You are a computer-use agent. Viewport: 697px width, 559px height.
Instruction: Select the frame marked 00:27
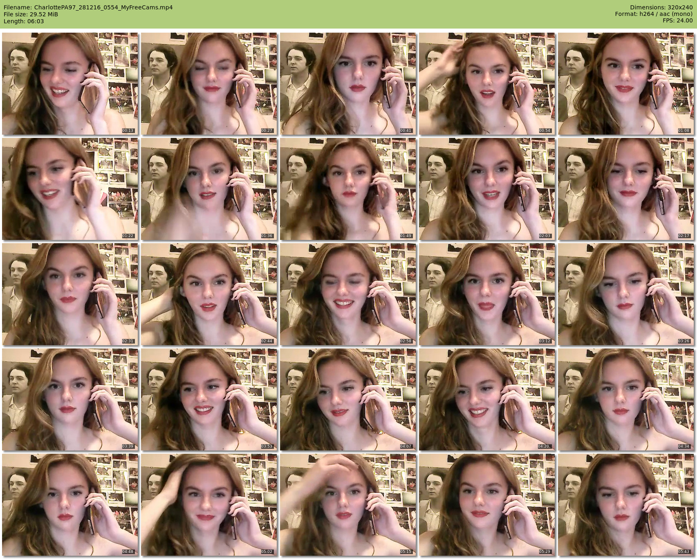point(209,84)
